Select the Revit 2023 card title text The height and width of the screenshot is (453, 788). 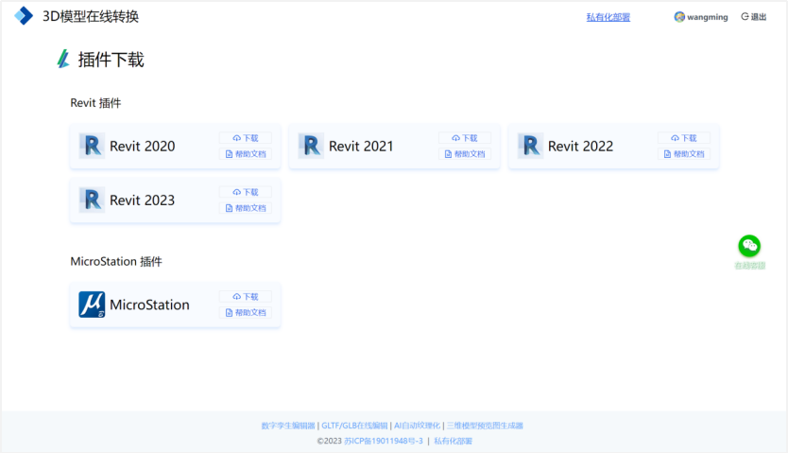coord(143,200)
